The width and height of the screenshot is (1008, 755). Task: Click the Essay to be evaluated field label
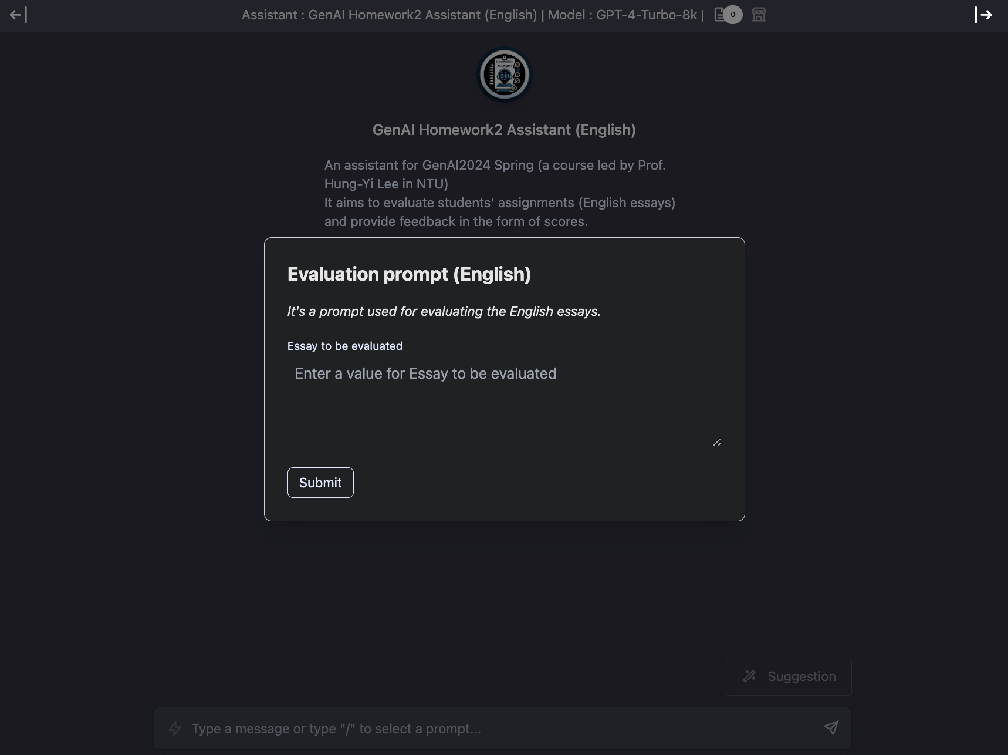pyautogui.click(x=345, y=346)
